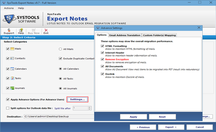Screen dimensions: 216x132
Task: Click the Calendars category icon
Action: [x=12, y=69]
